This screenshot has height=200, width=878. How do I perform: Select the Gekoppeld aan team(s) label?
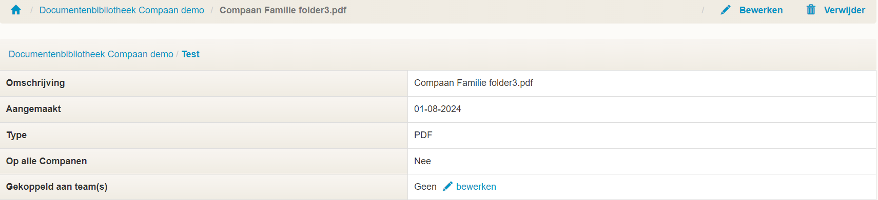[56, 187]
